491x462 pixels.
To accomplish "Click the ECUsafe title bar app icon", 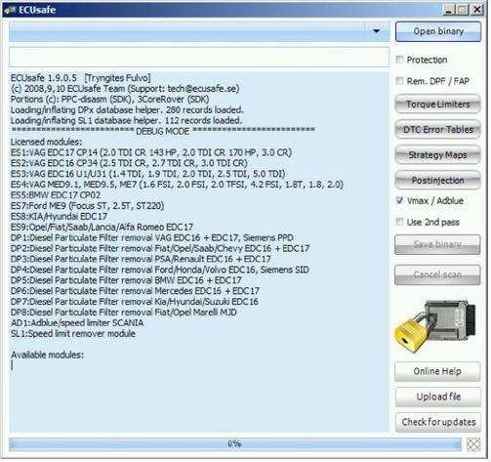I will (10, 10).
